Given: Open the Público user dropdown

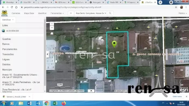Looking at the screenshot, I should tap(183, 13).
